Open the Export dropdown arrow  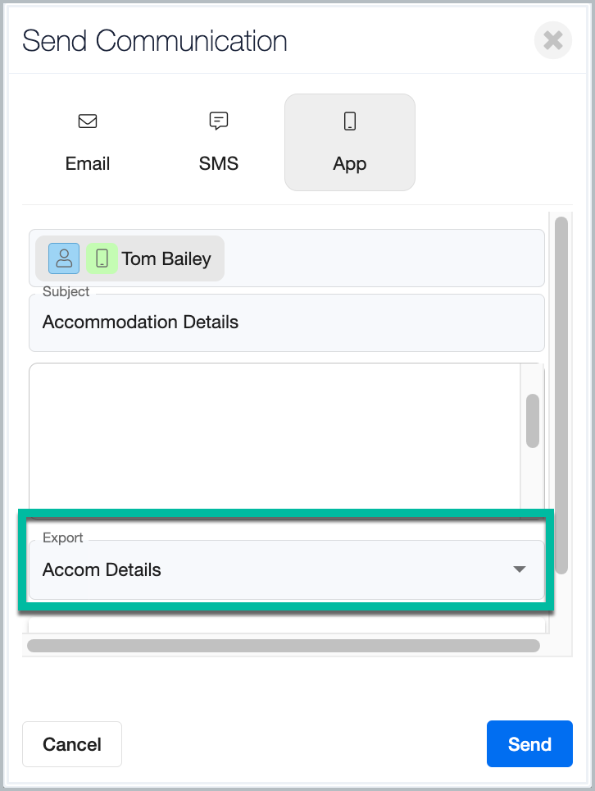(x=519, y=569)
